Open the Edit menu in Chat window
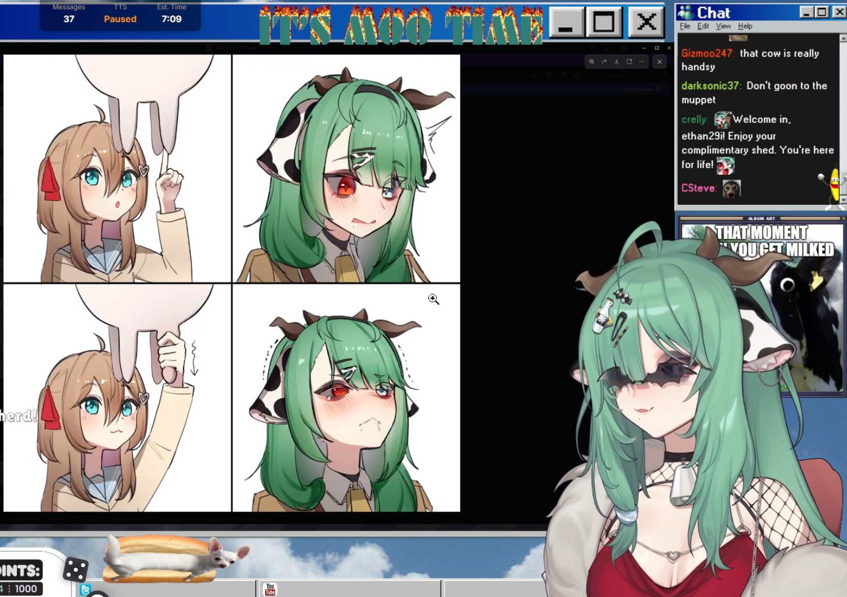Image resolution: width=847 pixels, height=597 pixels. click(703, 26)
